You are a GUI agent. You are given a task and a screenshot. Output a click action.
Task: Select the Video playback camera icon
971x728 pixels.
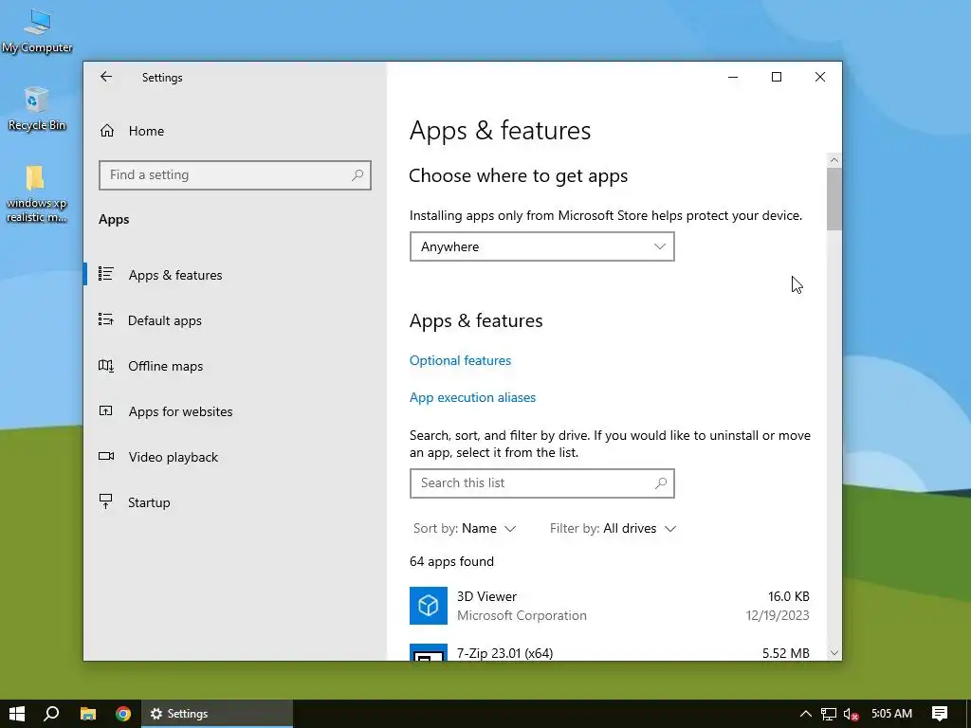[x=106, y=456]
